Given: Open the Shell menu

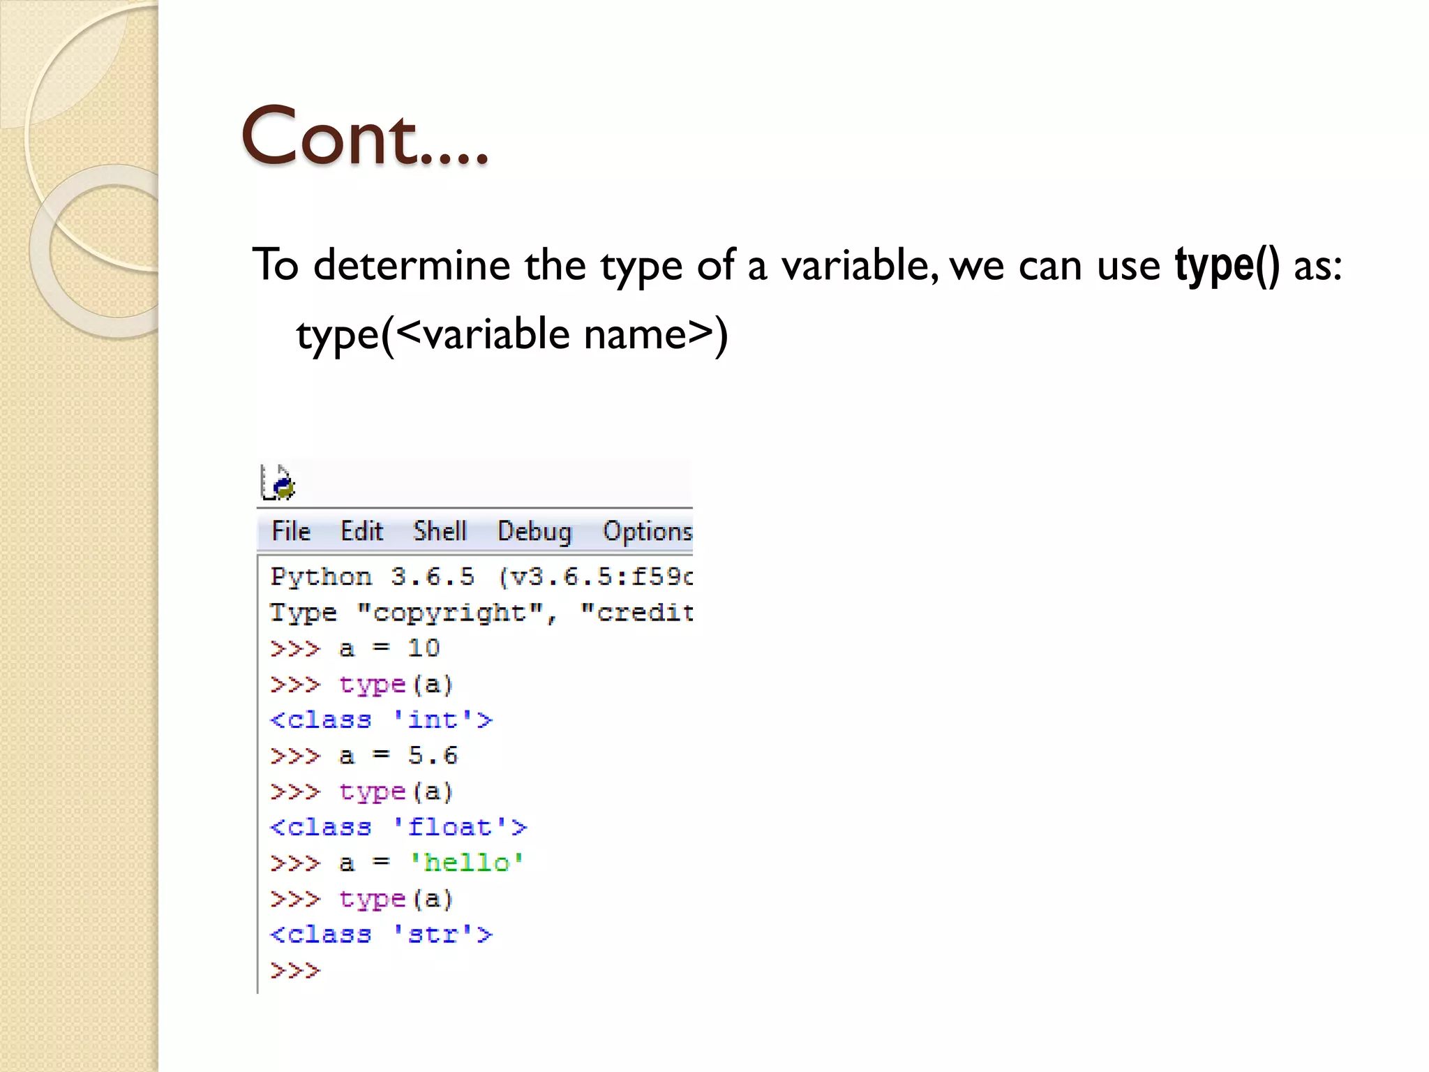Looking at the screenshot, I should (x=439, y=532).
